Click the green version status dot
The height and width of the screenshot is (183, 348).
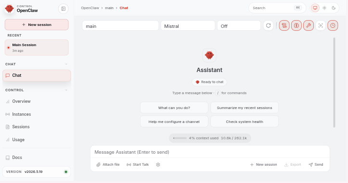coord(65,171)
